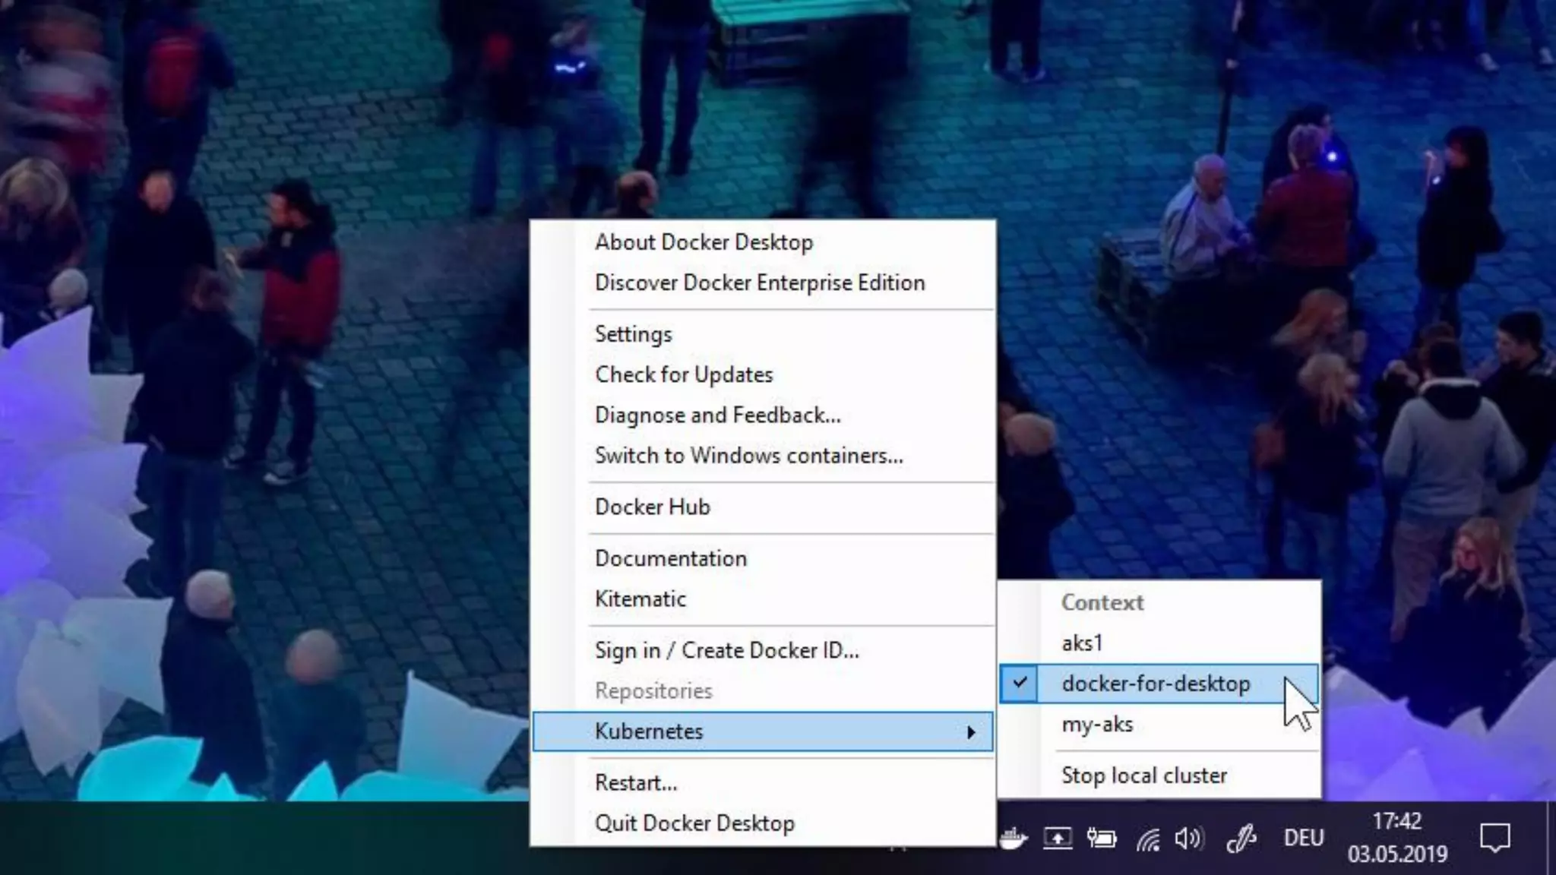Click the DEU input language indicator
This screenshot has height=875, width=1556.
[x=1304, y=839]
